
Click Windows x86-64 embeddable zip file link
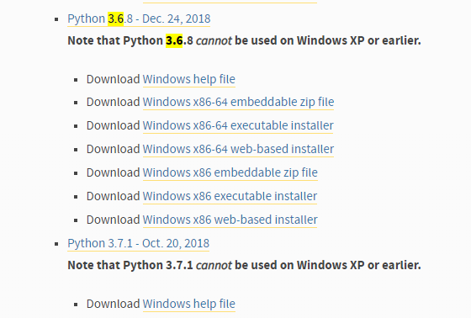[238, 102]
